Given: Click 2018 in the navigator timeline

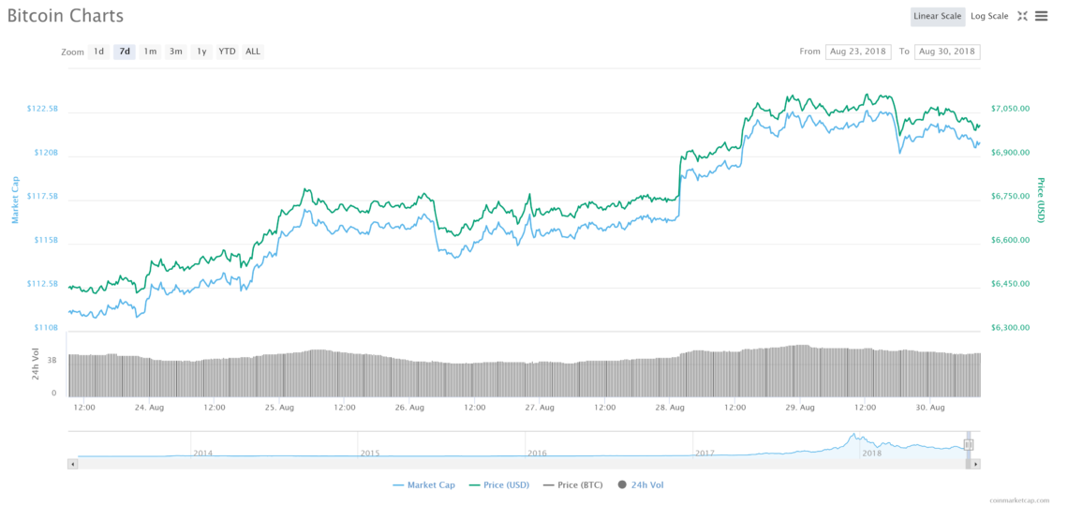Looking at the screenshot, I should (x=871, y=453).
